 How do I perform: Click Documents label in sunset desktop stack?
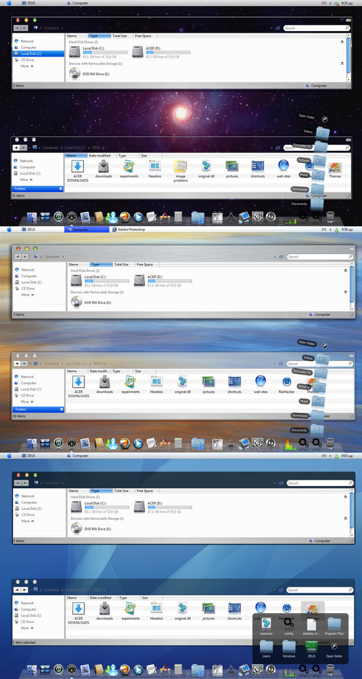tap(299, 430)
